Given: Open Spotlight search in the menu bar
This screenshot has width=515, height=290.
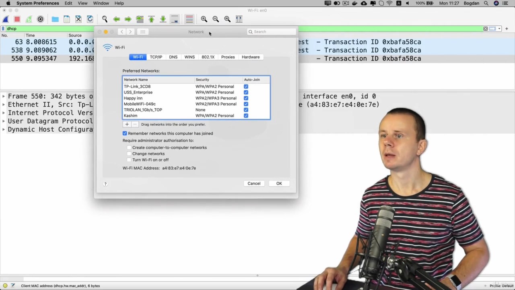Looking at the screenshot, I should tap(486, 3).
